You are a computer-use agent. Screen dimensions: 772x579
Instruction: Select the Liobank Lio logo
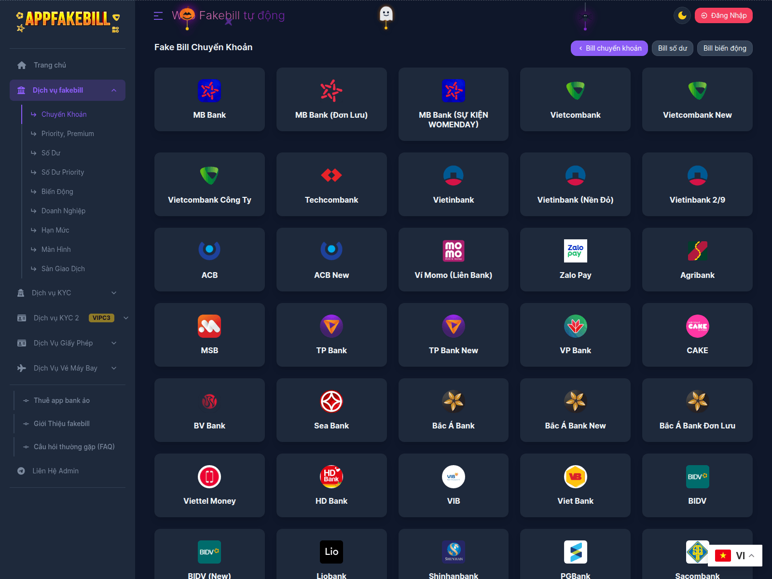331,552
